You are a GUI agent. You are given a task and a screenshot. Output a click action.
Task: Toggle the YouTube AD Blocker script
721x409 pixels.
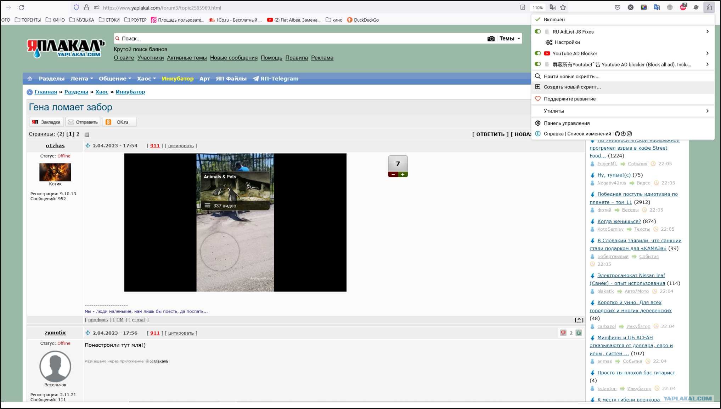(x=538, y=53)
